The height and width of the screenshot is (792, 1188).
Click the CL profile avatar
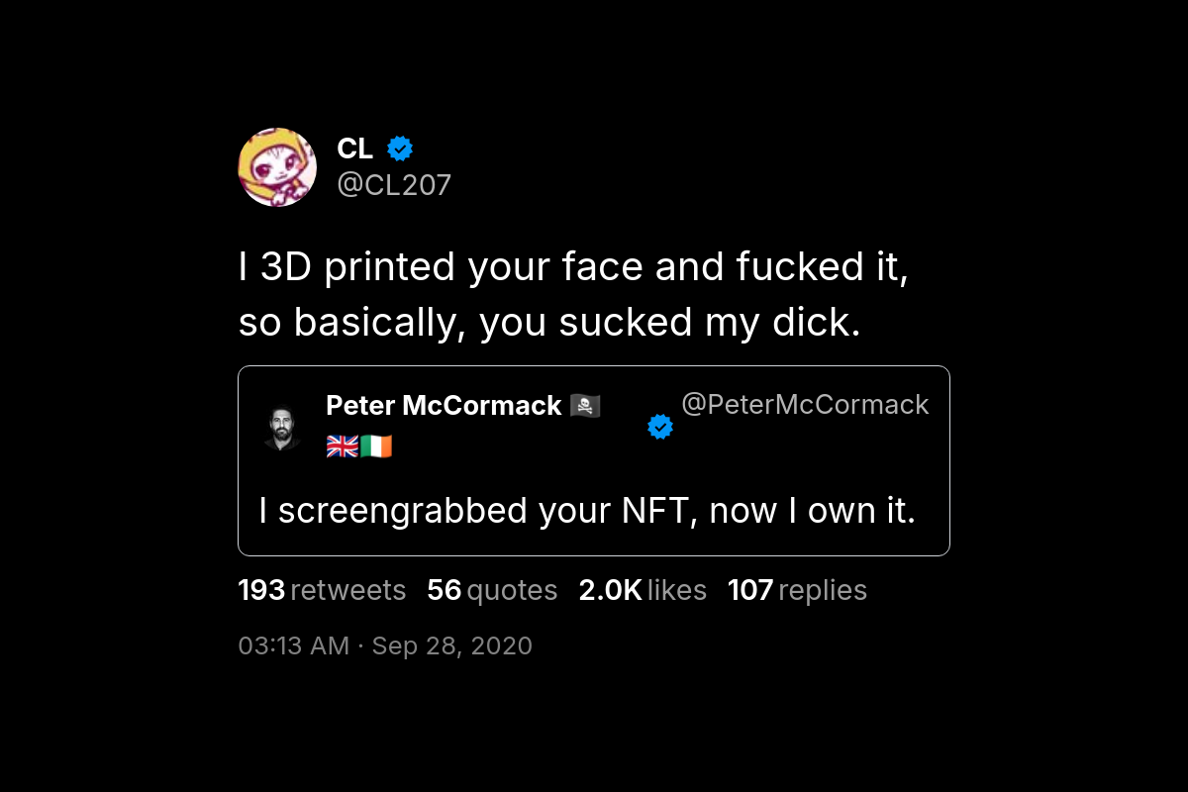point(277,167)
